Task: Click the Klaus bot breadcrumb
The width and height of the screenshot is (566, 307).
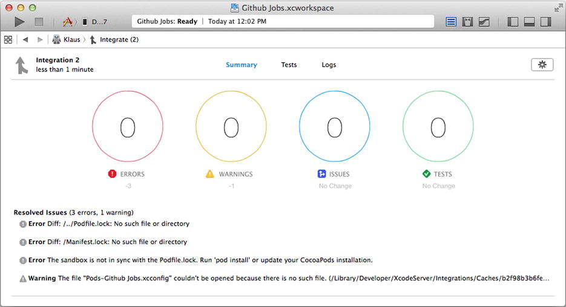Action: coord(67,40)
